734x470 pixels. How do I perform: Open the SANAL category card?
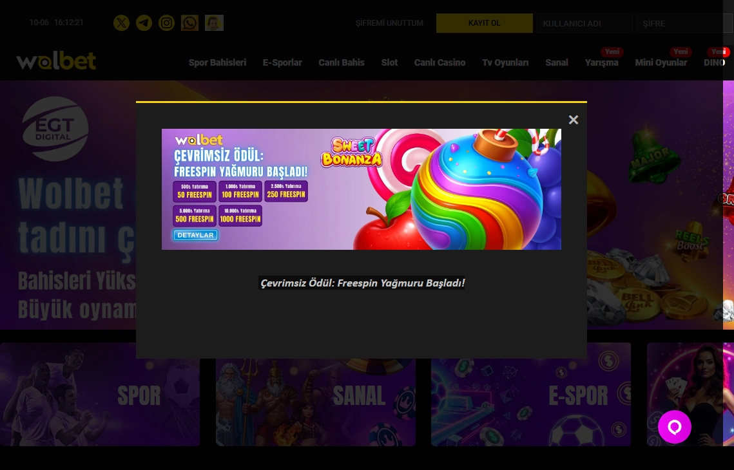(x=316, y=402)
